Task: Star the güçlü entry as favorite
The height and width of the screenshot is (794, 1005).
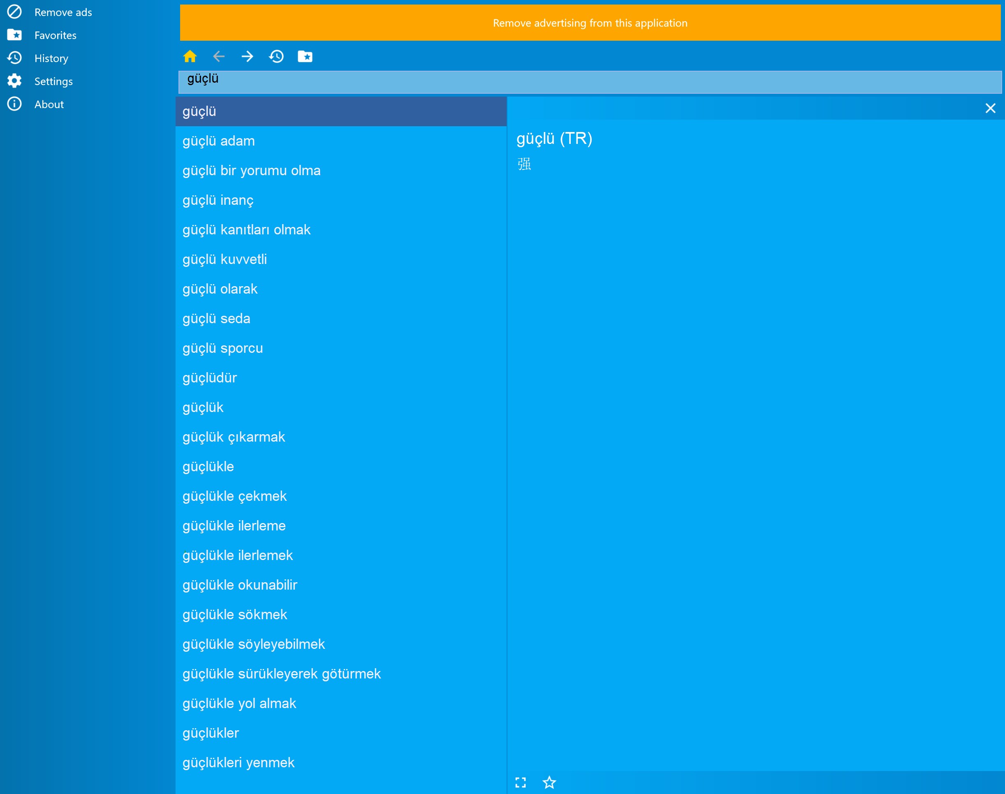Action: pyautogui.click(x=549, y=782)
